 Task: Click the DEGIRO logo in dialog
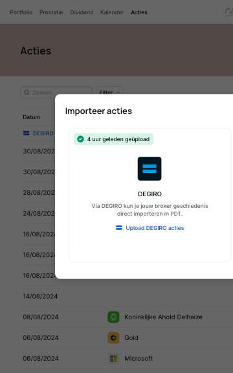[150, 168]
